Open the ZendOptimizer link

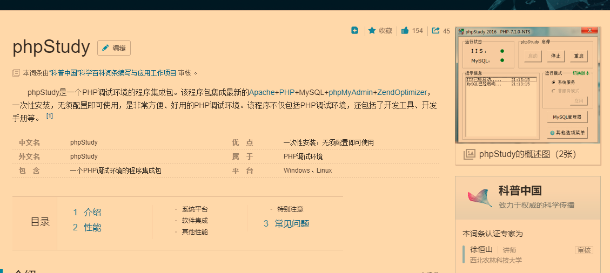402,92
